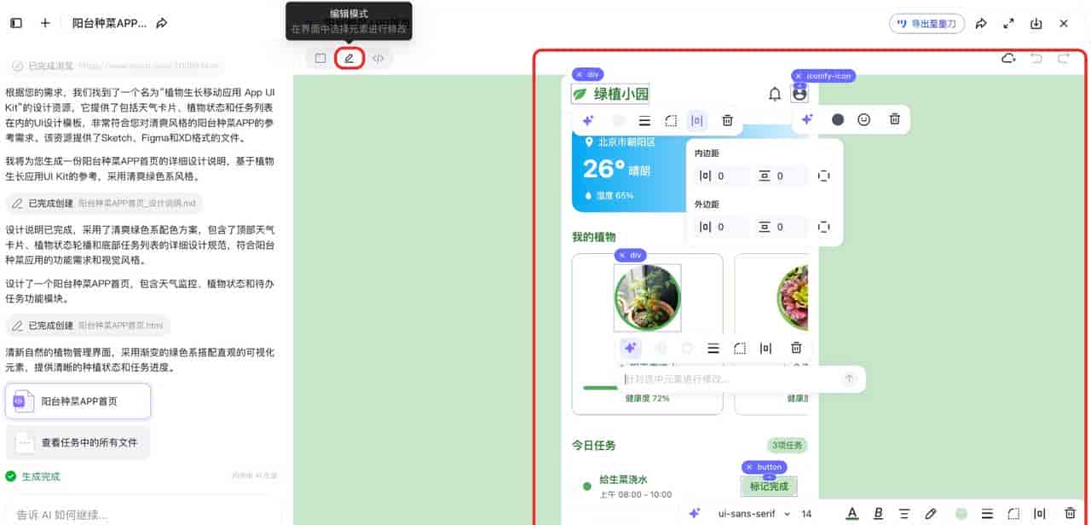
Task: Open 阳台种菜APP首页_设计说明.md file chip
Action: point(104,204)
